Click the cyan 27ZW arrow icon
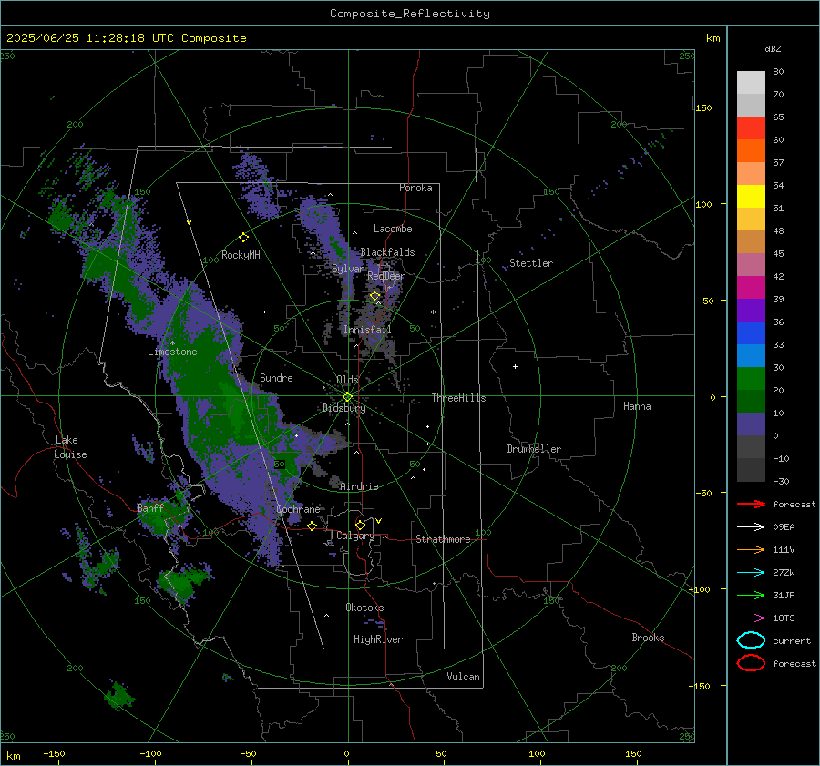 click(x=751, y=573)
